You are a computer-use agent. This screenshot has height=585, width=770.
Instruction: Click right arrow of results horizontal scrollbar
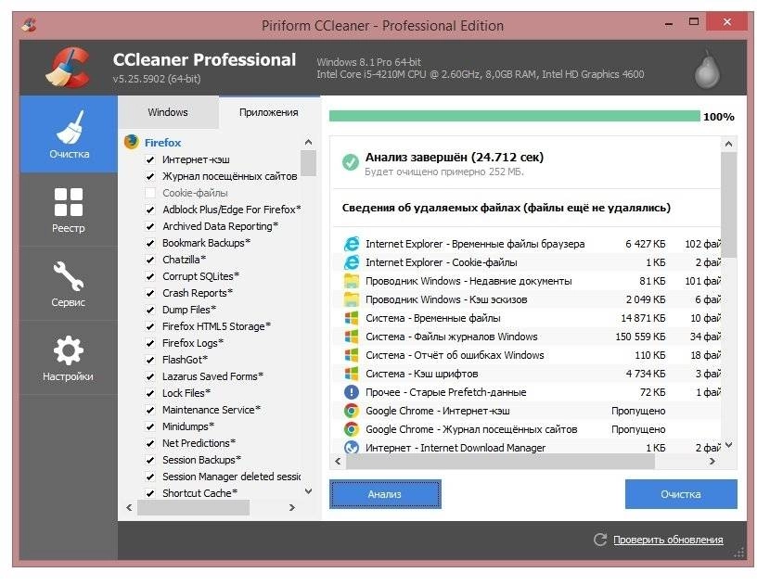[712, 462]
